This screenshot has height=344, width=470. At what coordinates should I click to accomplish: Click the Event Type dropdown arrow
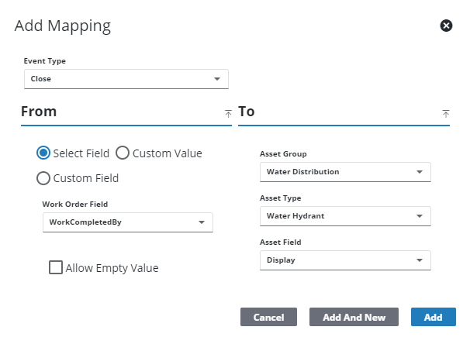(217, 79)
